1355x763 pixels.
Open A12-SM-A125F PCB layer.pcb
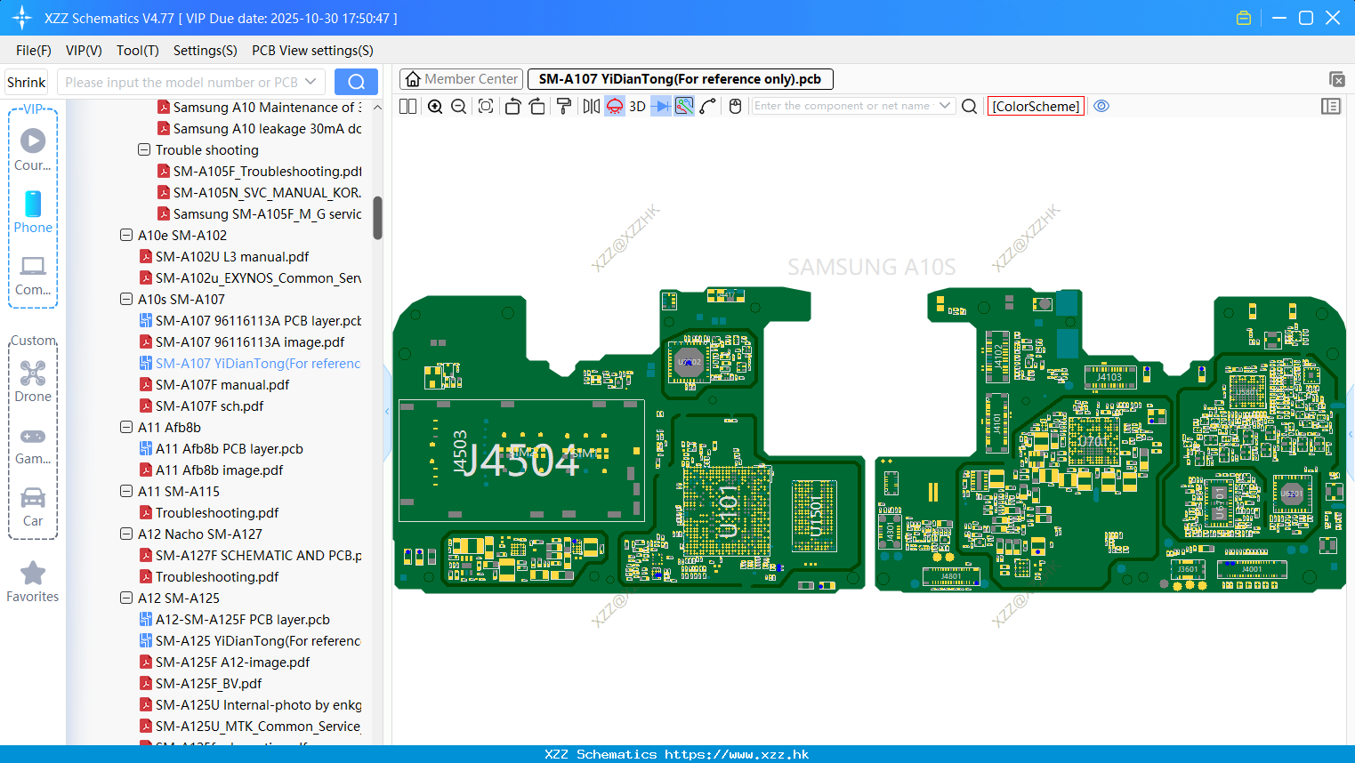(x=234, y=620)
